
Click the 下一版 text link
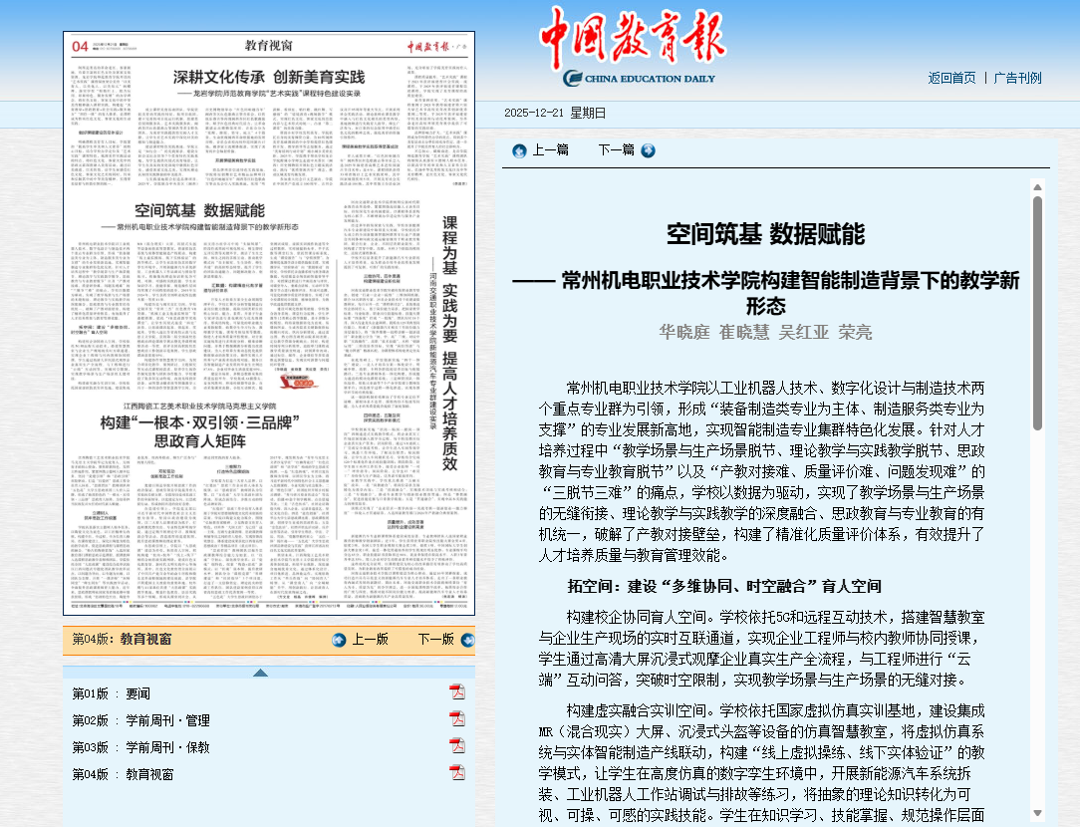point(435,640)
